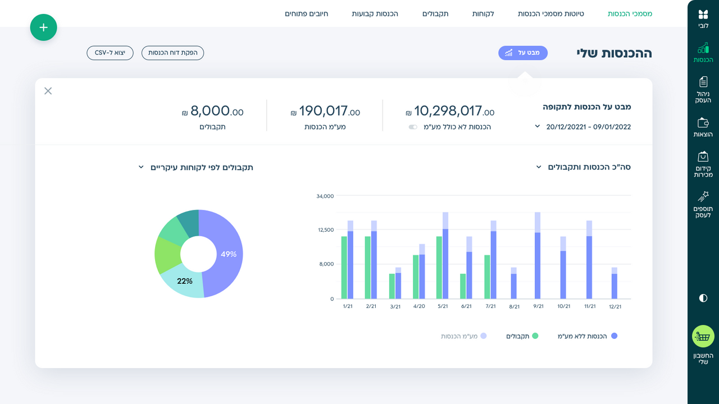The height and width of the screenshot is (404, 719).
Task: Click the 12/21 blue income bar
Action: (x=614, y=286)
